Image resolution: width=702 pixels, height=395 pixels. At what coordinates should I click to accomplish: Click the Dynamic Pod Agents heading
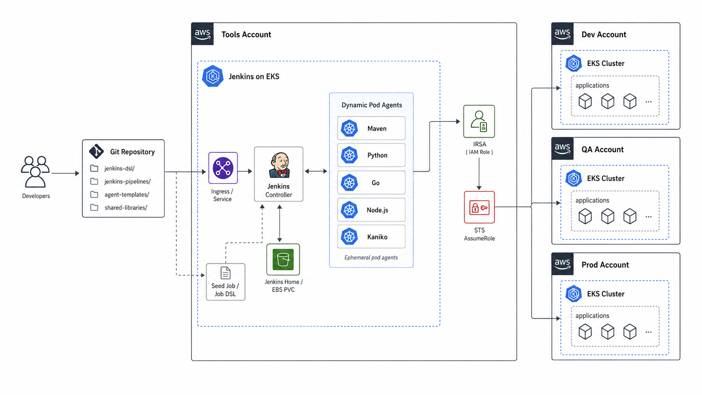372,105
